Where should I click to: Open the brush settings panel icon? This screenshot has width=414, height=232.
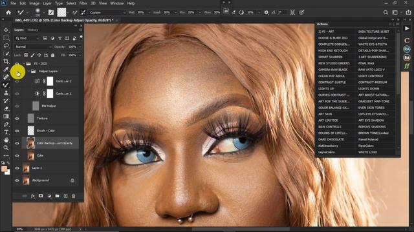(x=51, y=12)
